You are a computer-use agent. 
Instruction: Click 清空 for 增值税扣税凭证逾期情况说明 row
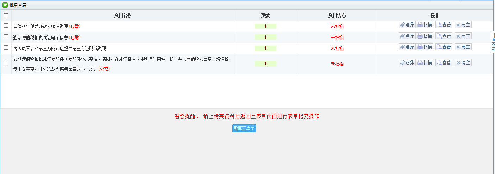click(x=463, y=25)
